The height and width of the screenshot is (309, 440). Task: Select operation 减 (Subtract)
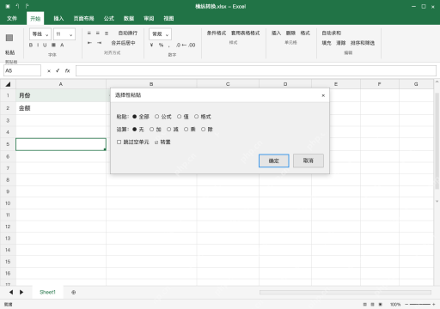coord(173,130)
